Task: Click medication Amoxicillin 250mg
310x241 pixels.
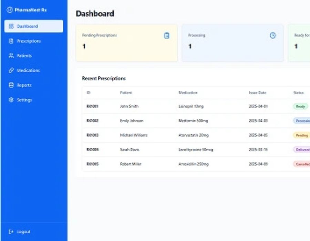Action: point(194,164)
